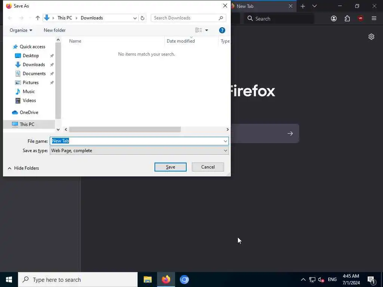Viewport: 383px width, 287px height.
Task: Focus the Search Downloads field
Action: pos(189,18)
